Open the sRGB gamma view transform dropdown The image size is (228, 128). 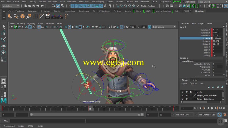164,27
